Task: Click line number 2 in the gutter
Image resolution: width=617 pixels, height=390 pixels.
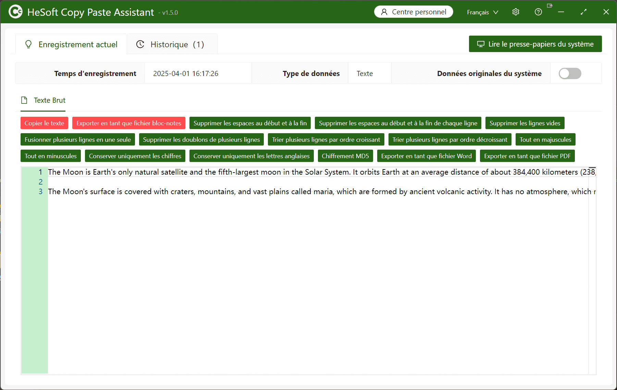Action: tap(40, 182)
